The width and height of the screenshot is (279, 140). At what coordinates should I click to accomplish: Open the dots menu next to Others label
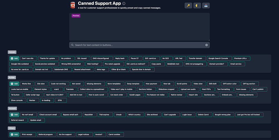[x=17, y=128]
